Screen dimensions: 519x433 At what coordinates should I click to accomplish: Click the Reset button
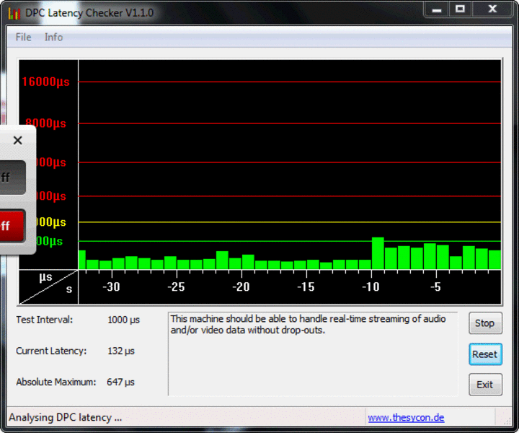pyautogui.click(x=485, y=354)
